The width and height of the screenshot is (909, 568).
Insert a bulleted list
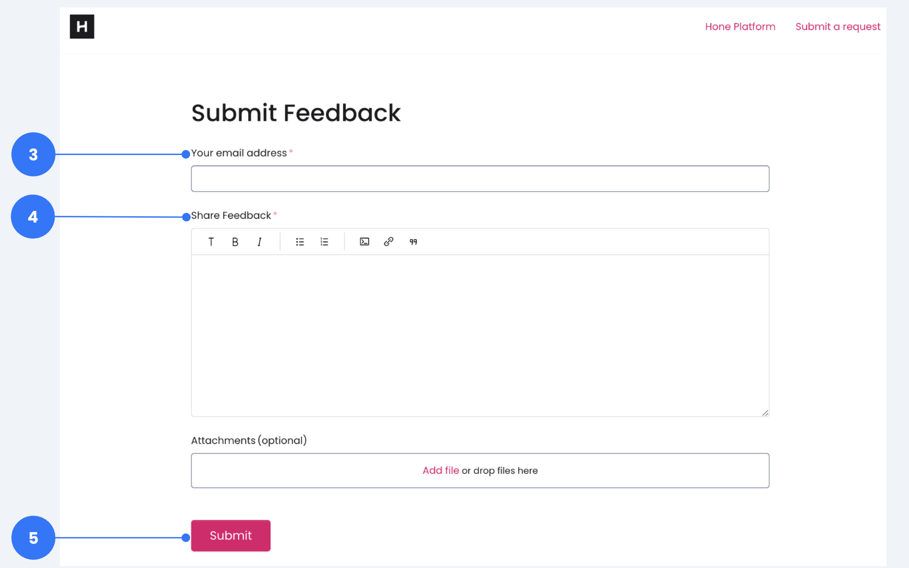(300, 242)
